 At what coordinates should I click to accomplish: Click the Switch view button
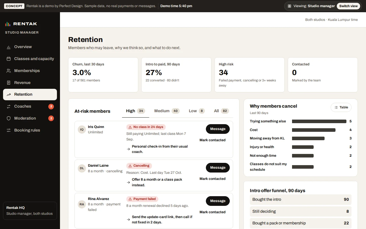[x=348, y=6]
